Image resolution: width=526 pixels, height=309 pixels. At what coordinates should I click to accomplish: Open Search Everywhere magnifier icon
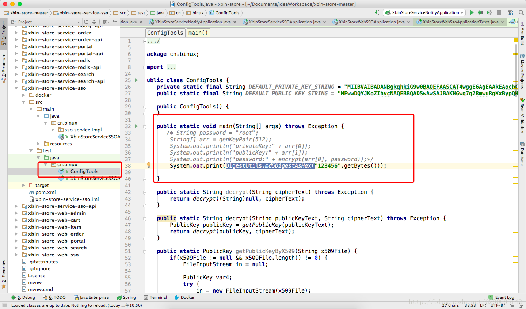click(521, 12)
